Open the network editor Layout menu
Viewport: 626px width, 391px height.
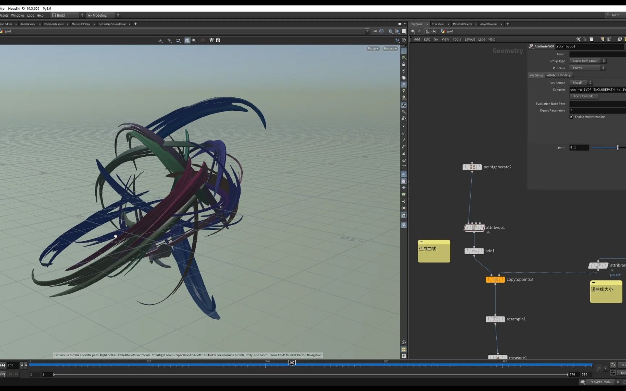(x=470, y=39)
